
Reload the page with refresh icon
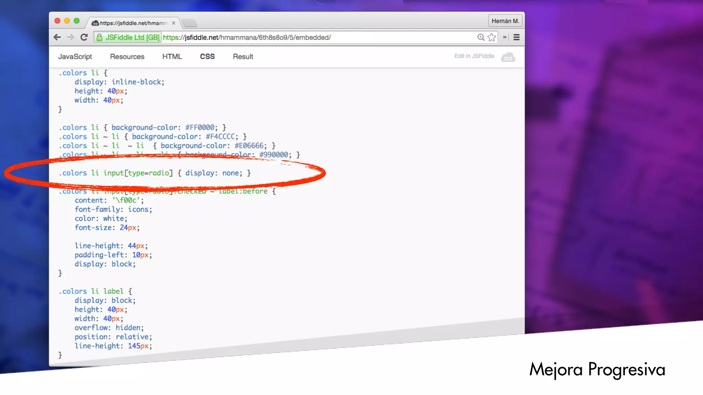pyautogui.click(x=84, y=37)
